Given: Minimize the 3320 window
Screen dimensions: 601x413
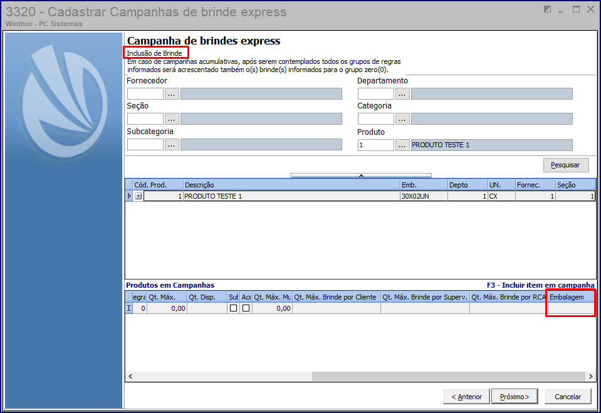Looking at the screenshot, I should click(561, 10).
